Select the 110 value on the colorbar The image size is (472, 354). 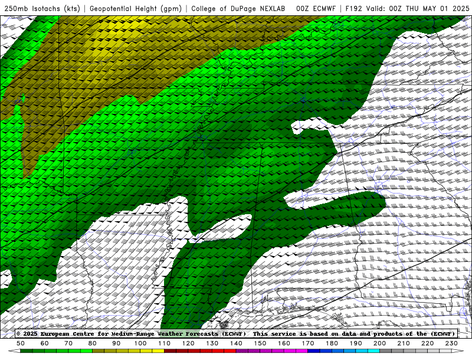click(165, 343)
